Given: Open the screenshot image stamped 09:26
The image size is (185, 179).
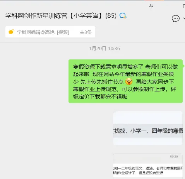Looking at the screenshot, I should (x=148, y=166).
